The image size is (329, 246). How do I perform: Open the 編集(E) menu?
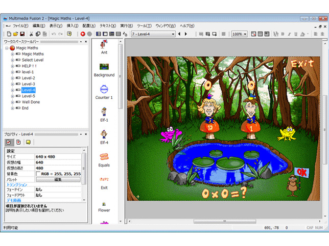(39, 26)
